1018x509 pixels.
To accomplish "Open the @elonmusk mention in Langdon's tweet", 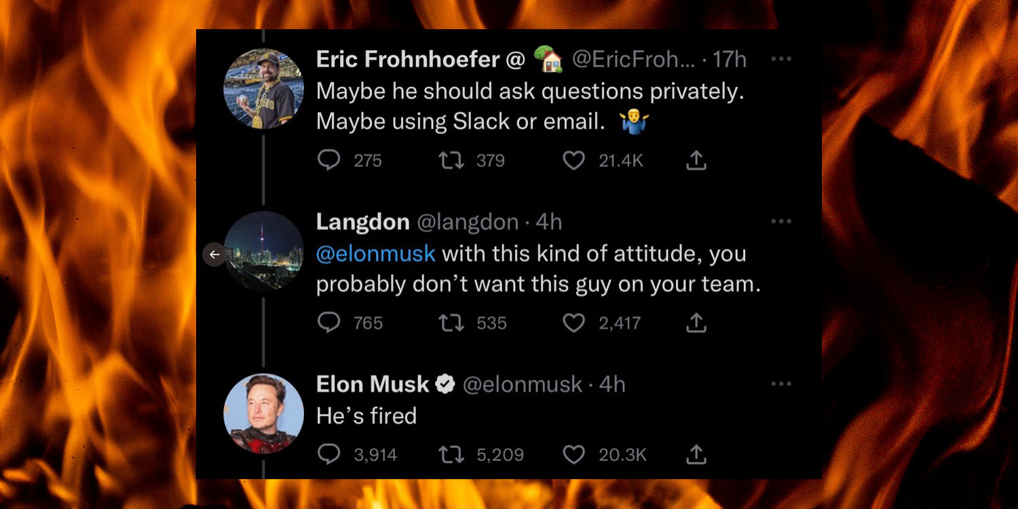I will 376,254.
